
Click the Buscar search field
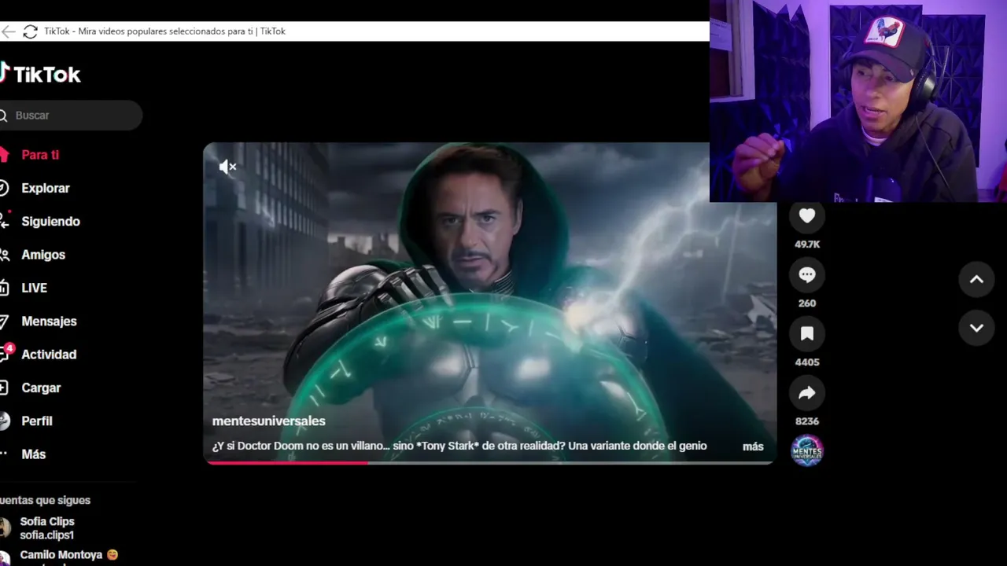pos(71,116)
